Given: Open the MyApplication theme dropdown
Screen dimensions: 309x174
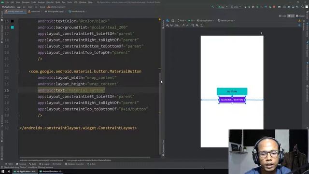Looking at the screenshot, I should coord(206,20).
